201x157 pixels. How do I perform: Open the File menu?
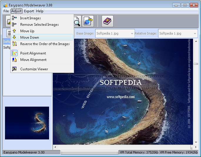pyautogui.click(x=6, y=11)
